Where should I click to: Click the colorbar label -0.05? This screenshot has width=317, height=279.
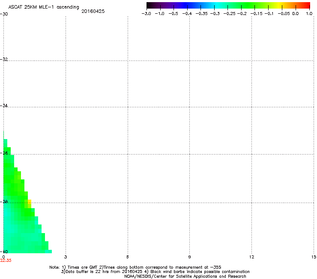tap(284, 14)
